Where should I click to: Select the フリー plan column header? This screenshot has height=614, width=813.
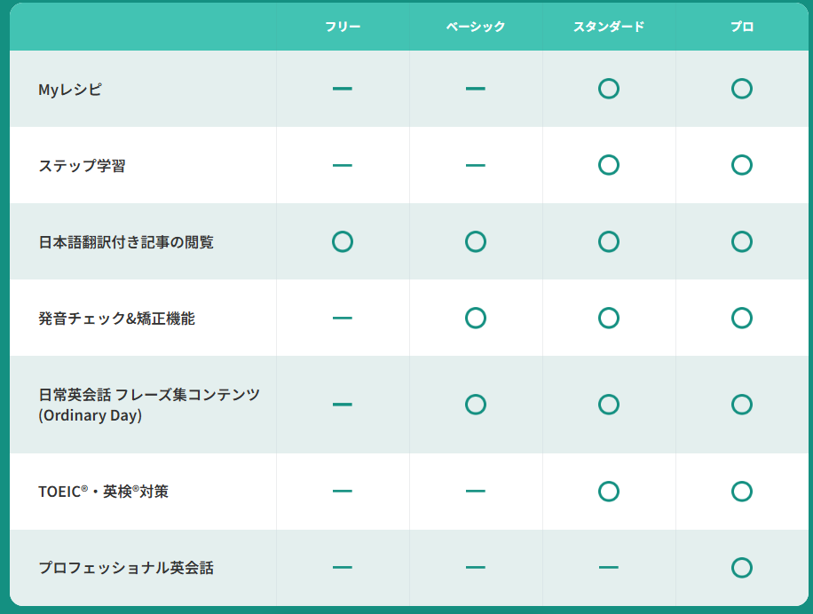(x=343, y=28)
